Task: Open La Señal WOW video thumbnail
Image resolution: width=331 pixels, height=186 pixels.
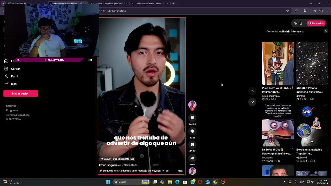Action: click(x=278, y=125)
